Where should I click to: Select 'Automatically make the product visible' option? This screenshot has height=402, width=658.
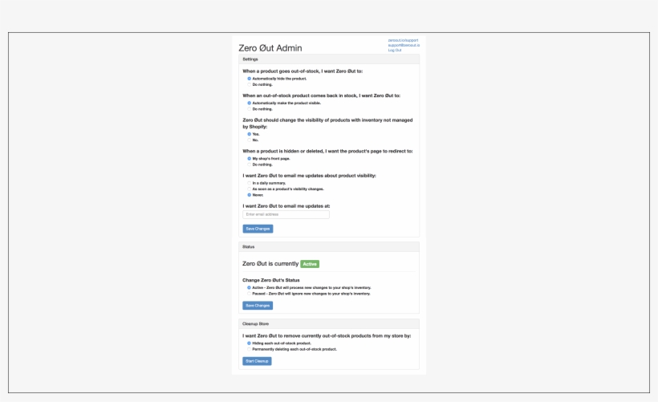pyautogui.click(x=249, y=103)
